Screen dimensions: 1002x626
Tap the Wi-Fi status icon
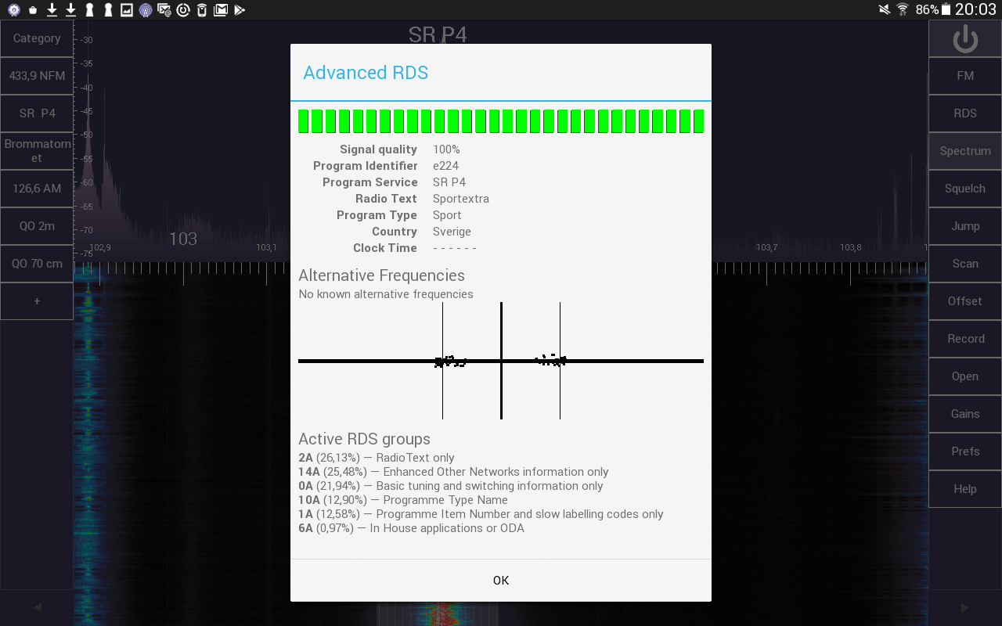tap(903, 10)
